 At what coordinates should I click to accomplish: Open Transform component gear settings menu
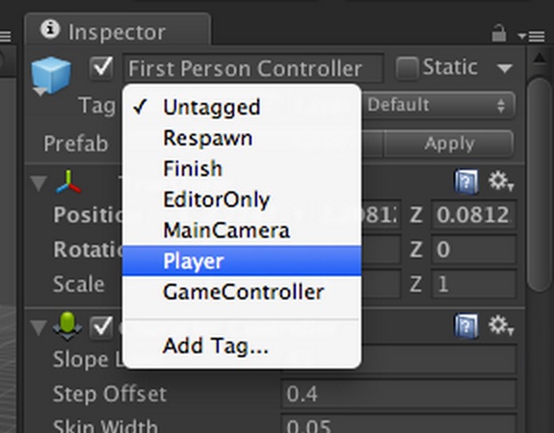501,182
